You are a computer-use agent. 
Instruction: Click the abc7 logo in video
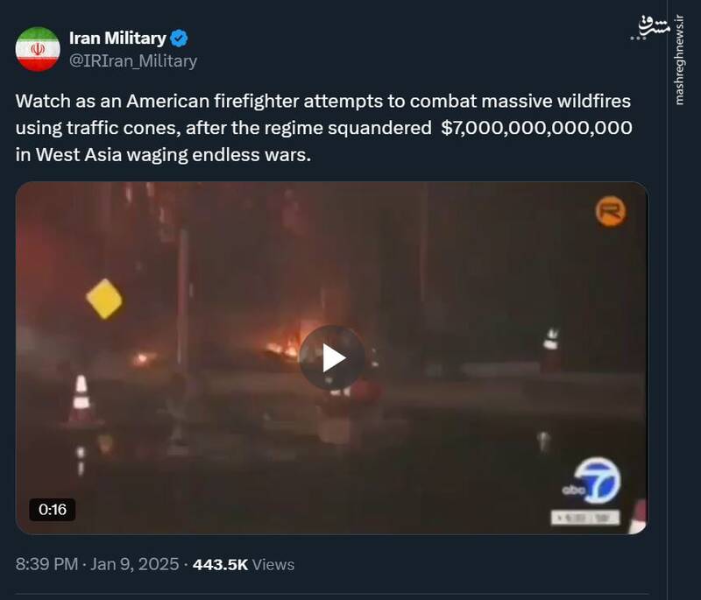[591, 481]
